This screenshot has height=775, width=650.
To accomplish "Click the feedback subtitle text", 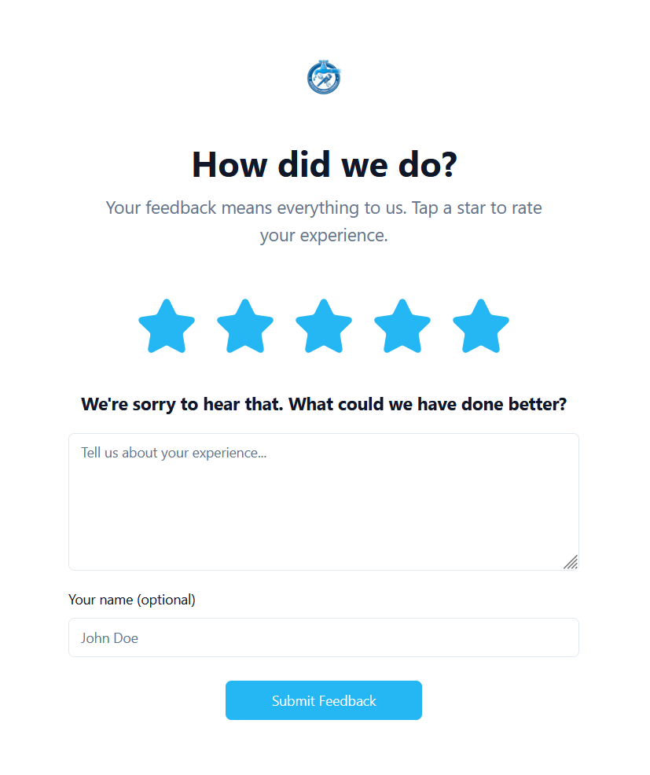I will pos(324,221).
